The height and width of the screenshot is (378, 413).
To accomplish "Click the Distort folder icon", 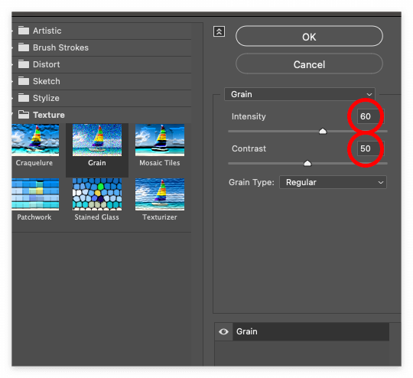I will (24, 64).
